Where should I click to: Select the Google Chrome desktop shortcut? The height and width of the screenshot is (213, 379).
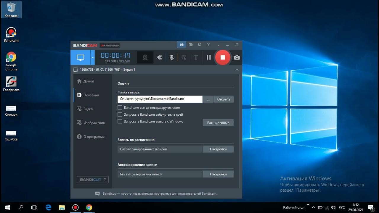pyautogui.click(x=11, y=61)
